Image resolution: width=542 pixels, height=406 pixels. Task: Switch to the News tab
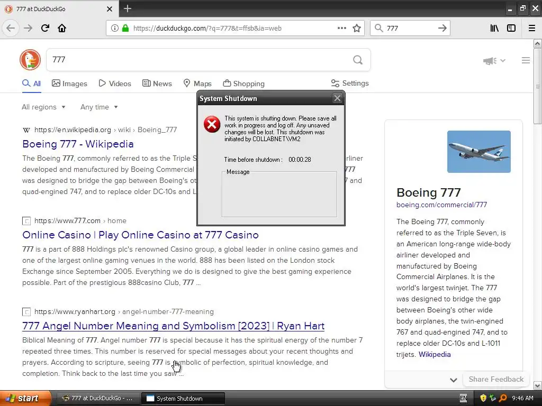click(157, 84)
